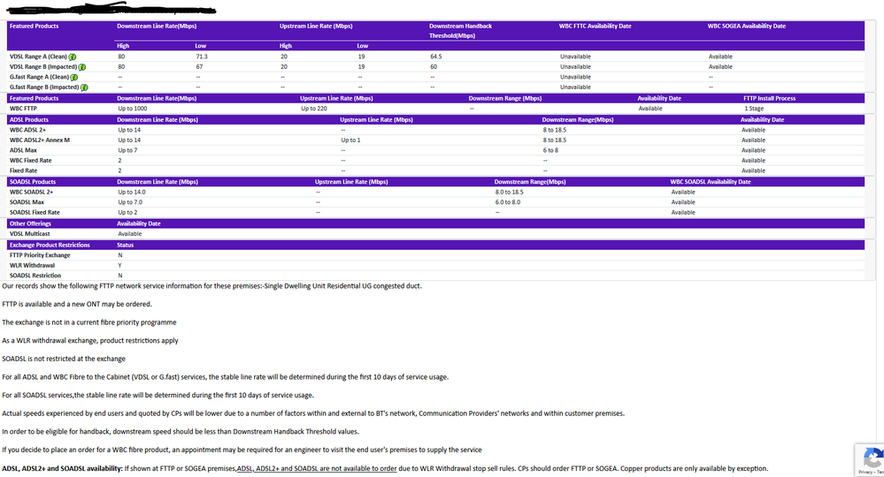The image size is (884, 477).
Task: Select the 'WBC ADSL 2+' row label
Action: pos(27,130)
